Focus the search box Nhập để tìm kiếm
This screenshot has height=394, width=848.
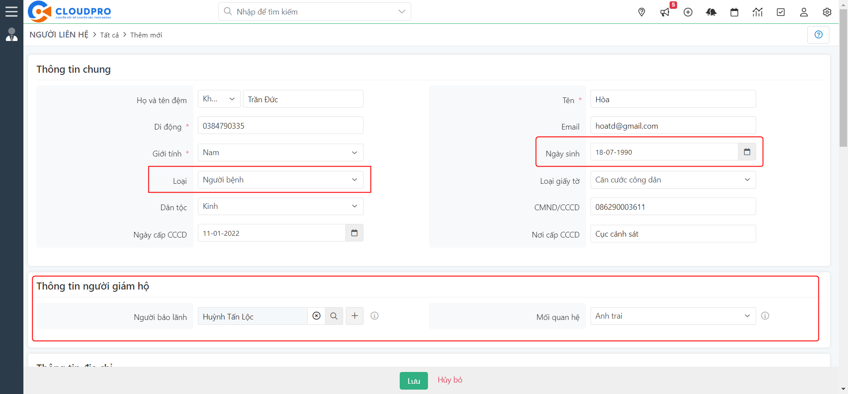[x=314, y=11]
